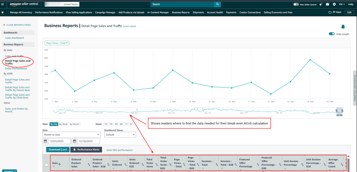Screen dimensions: 357x172
Task: Set chart zoom to 1M
Action: click(x=111, y=124)
